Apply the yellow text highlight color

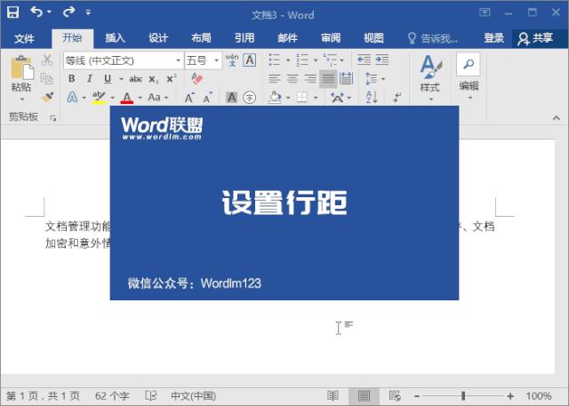coord(99,97)
